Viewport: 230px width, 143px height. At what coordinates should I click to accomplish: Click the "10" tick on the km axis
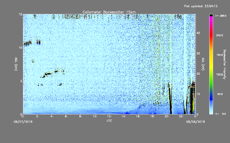point(20,48)
